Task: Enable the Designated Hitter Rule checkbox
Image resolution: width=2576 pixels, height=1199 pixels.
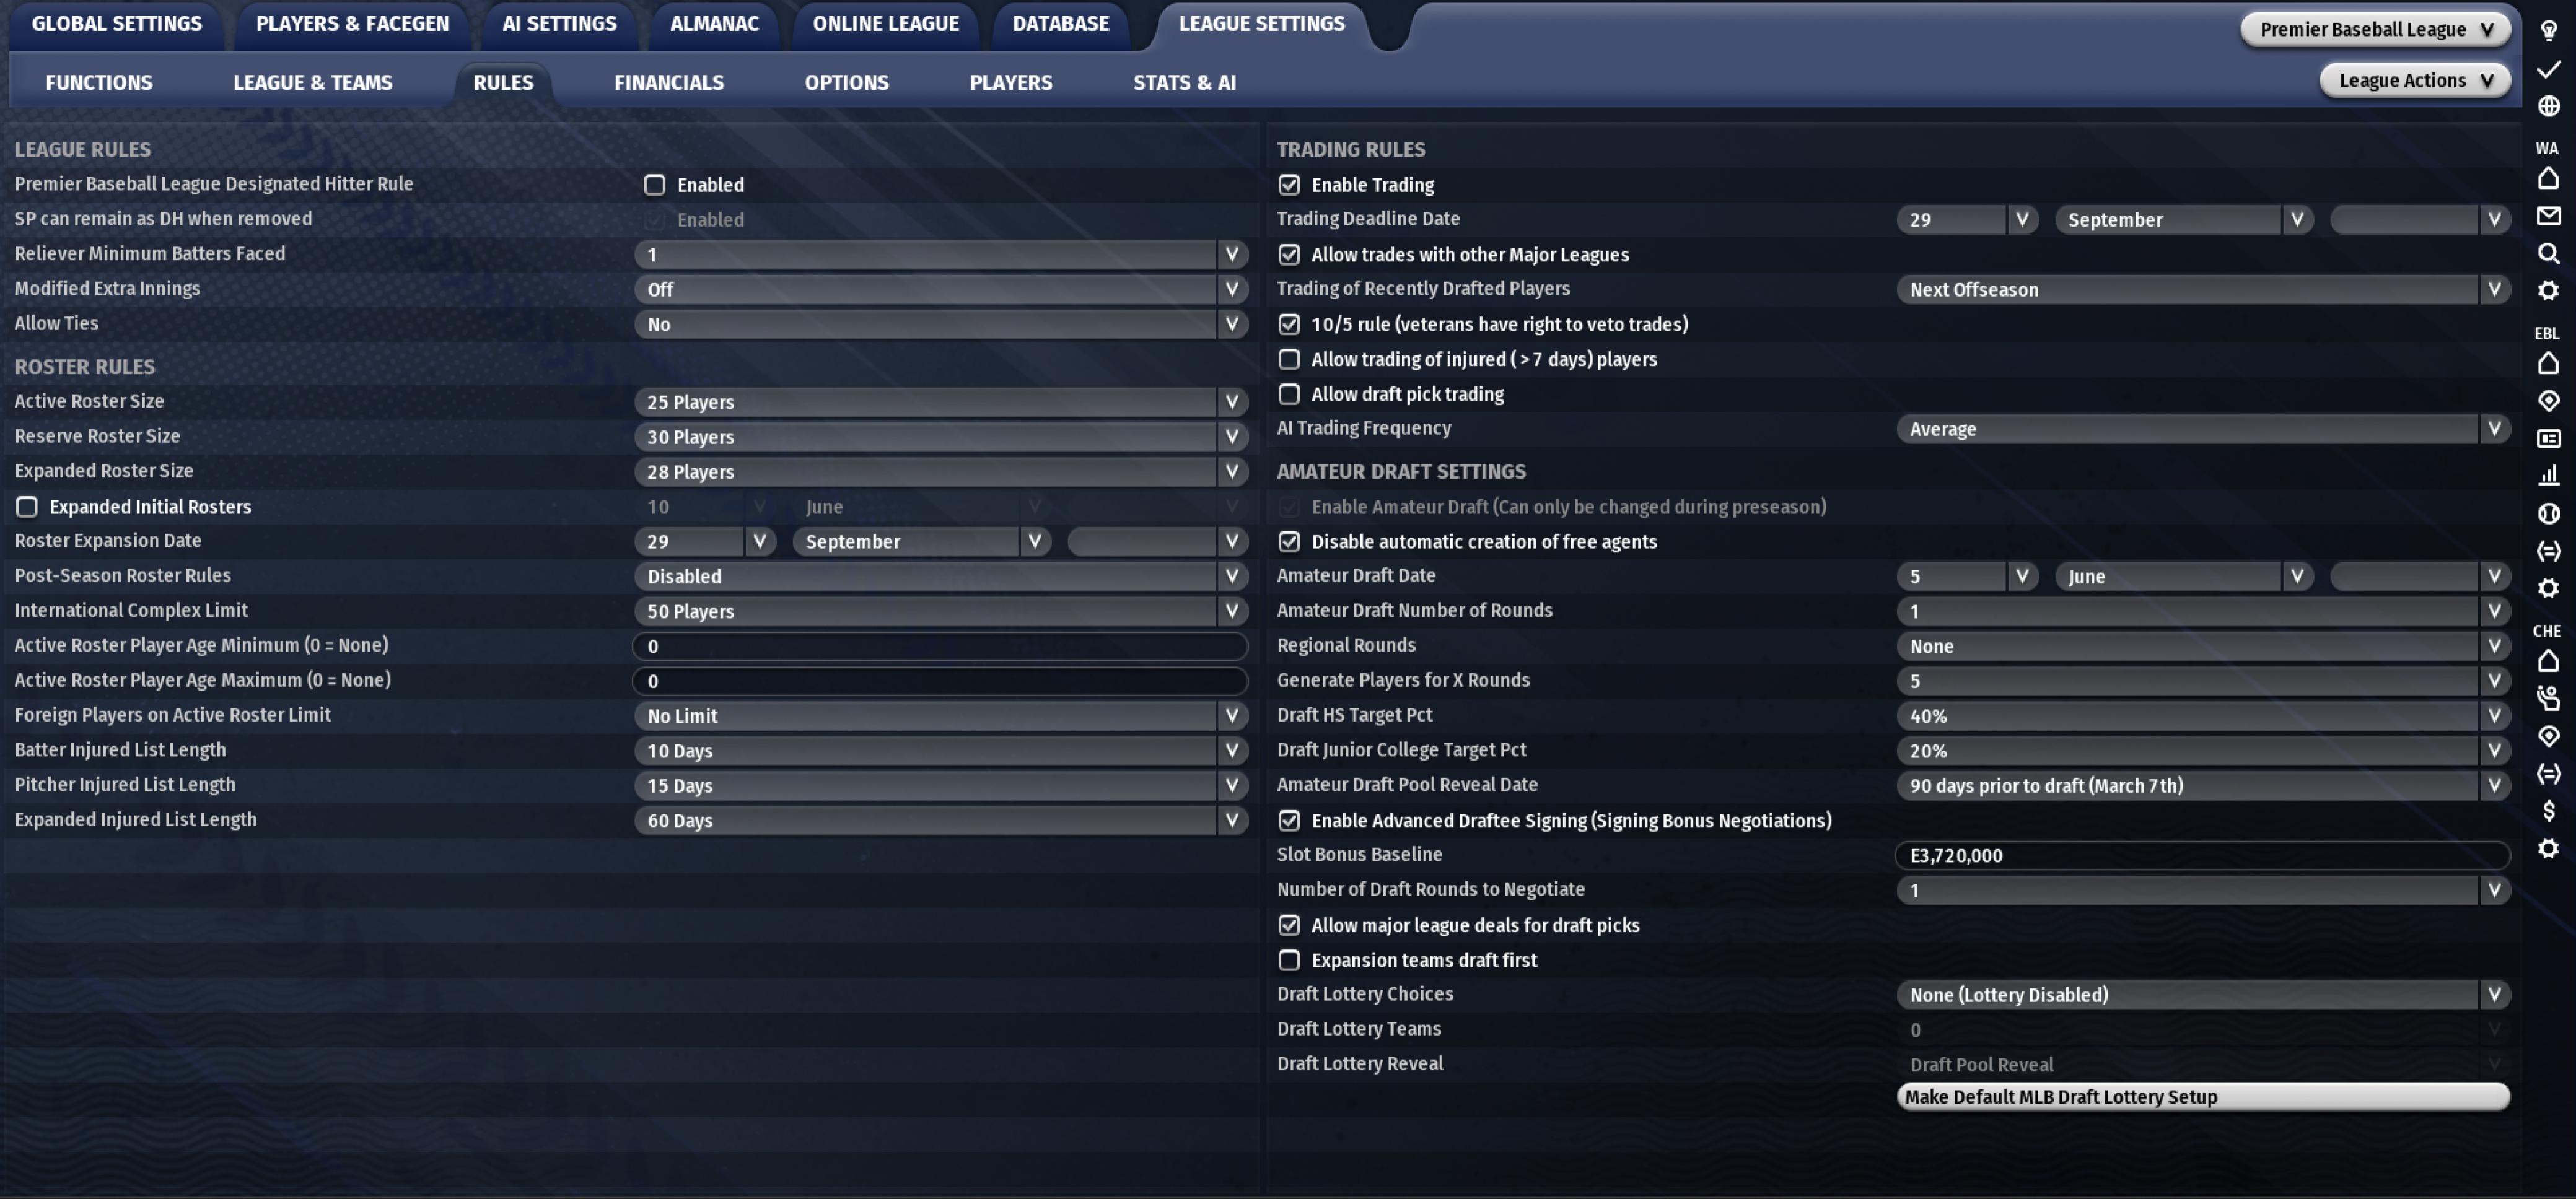Action: [654, 185]
